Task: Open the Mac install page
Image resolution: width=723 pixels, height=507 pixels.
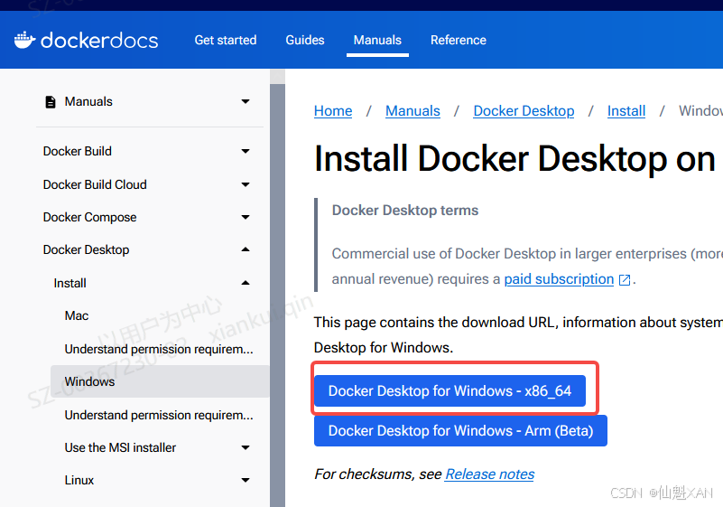Action: (x=77, y=315)
